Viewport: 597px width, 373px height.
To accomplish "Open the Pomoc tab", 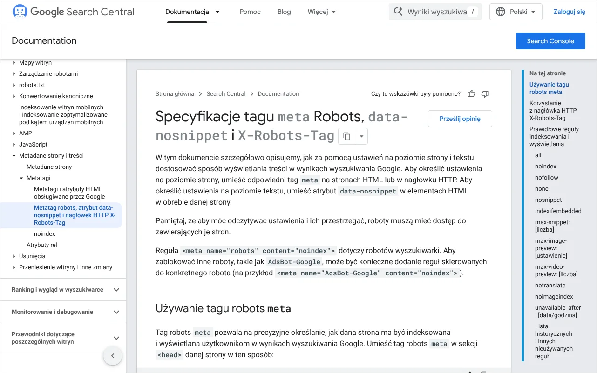I will [x=250, y=12].
